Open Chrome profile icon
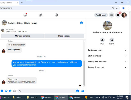The image size is (131, 100). pos(123,8)
